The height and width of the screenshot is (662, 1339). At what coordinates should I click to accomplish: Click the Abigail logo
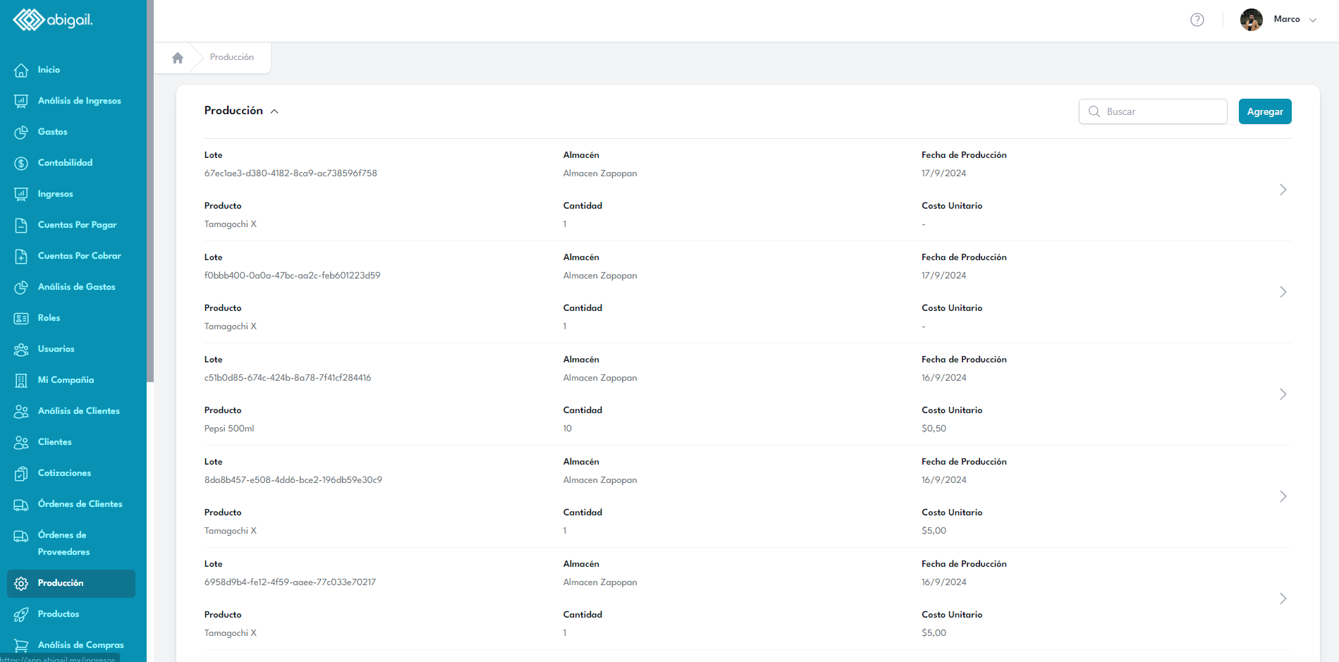click(x=53, y=20)
